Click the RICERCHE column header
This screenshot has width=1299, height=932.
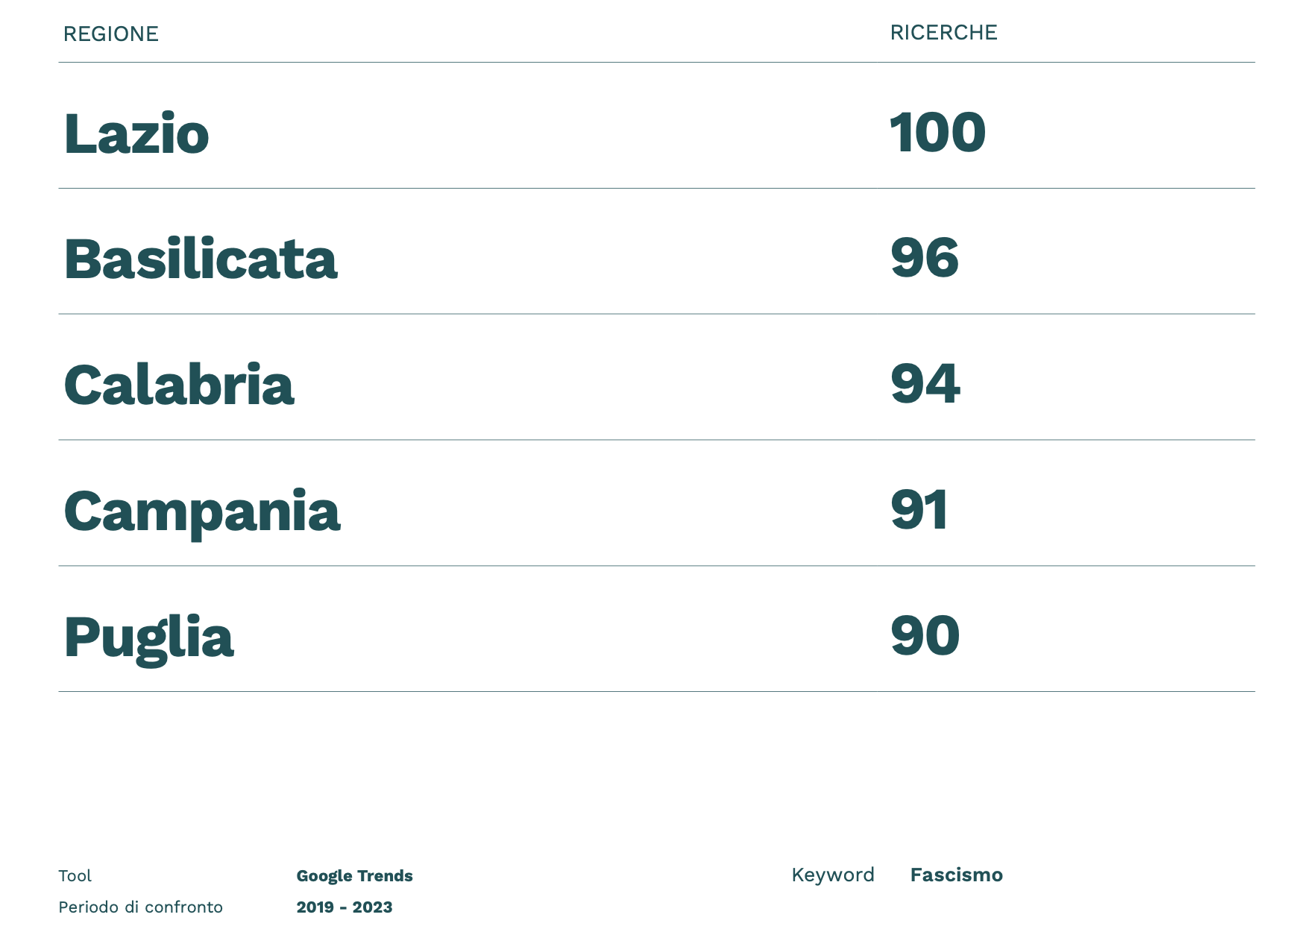pos(943,33)
